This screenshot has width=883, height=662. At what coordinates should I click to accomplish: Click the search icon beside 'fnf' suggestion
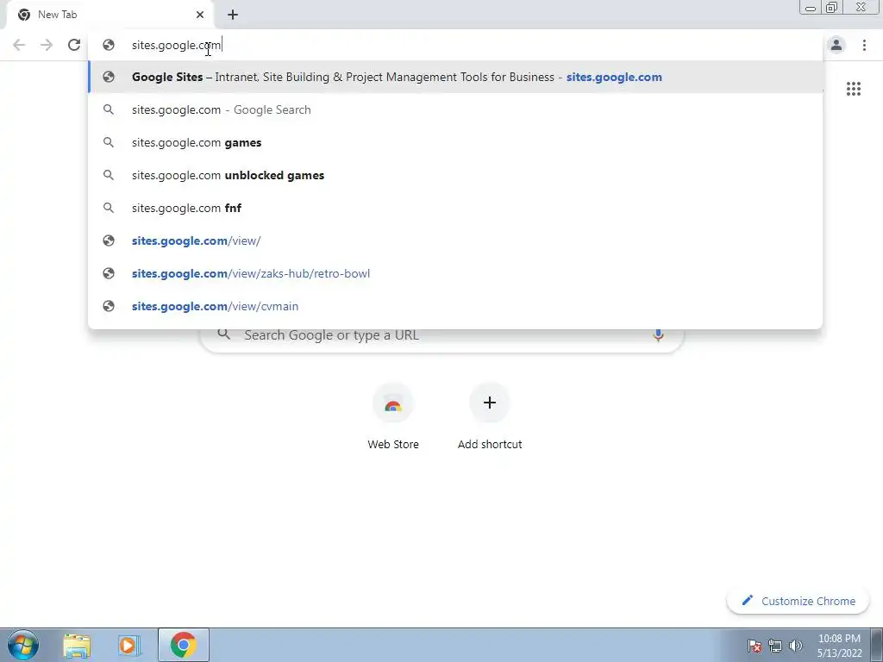[109, 208]
